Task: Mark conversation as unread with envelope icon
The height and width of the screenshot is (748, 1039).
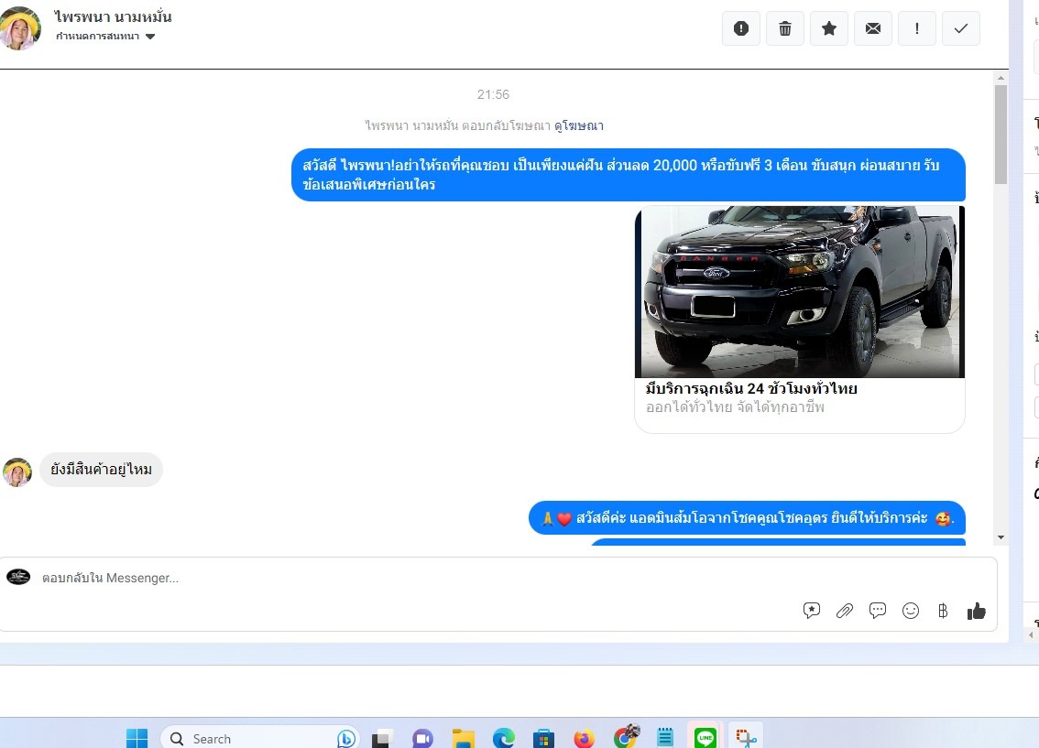Action: pos(872,28)
